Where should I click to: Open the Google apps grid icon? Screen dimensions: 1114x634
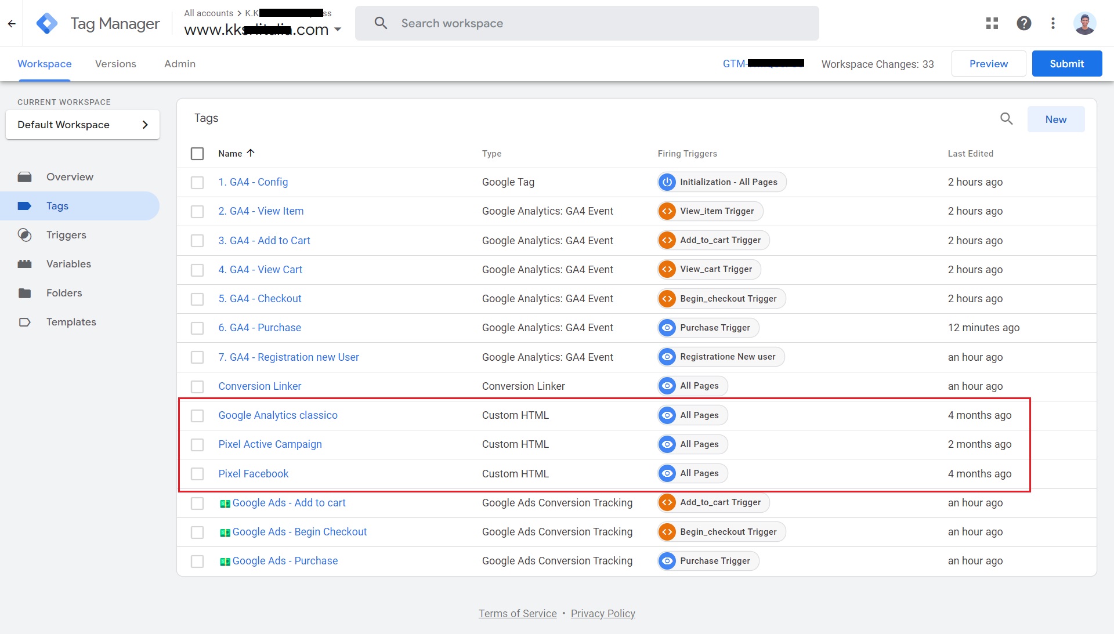point(992,23)
